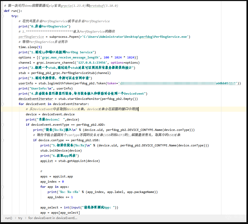Click the comment with asterisks about PerfDogService path
Image resolution: width=248 pixels, height=224 pixels.
(67, 32)
